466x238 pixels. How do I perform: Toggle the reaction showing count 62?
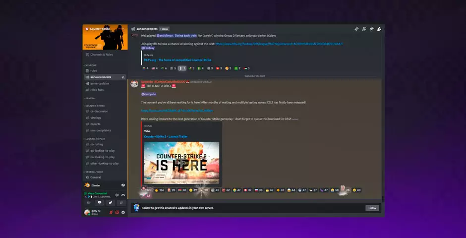[x=226, y=190]
